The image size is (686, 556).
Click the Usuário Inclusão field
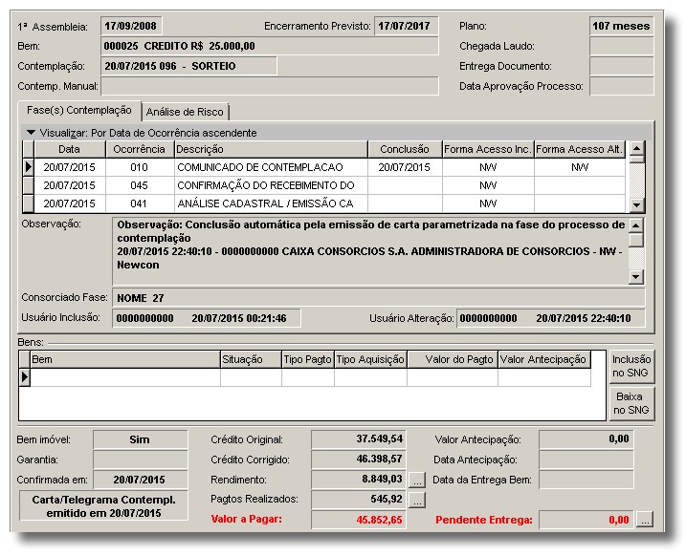(x=207, y=318)
